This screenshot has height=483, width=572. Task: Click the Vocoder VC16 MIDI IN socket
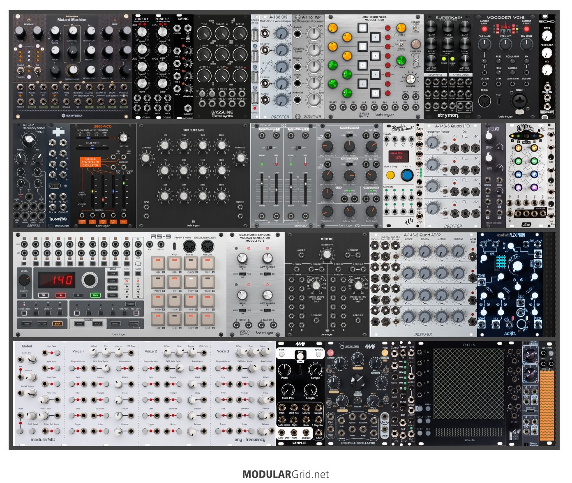(x=485, y=101)
